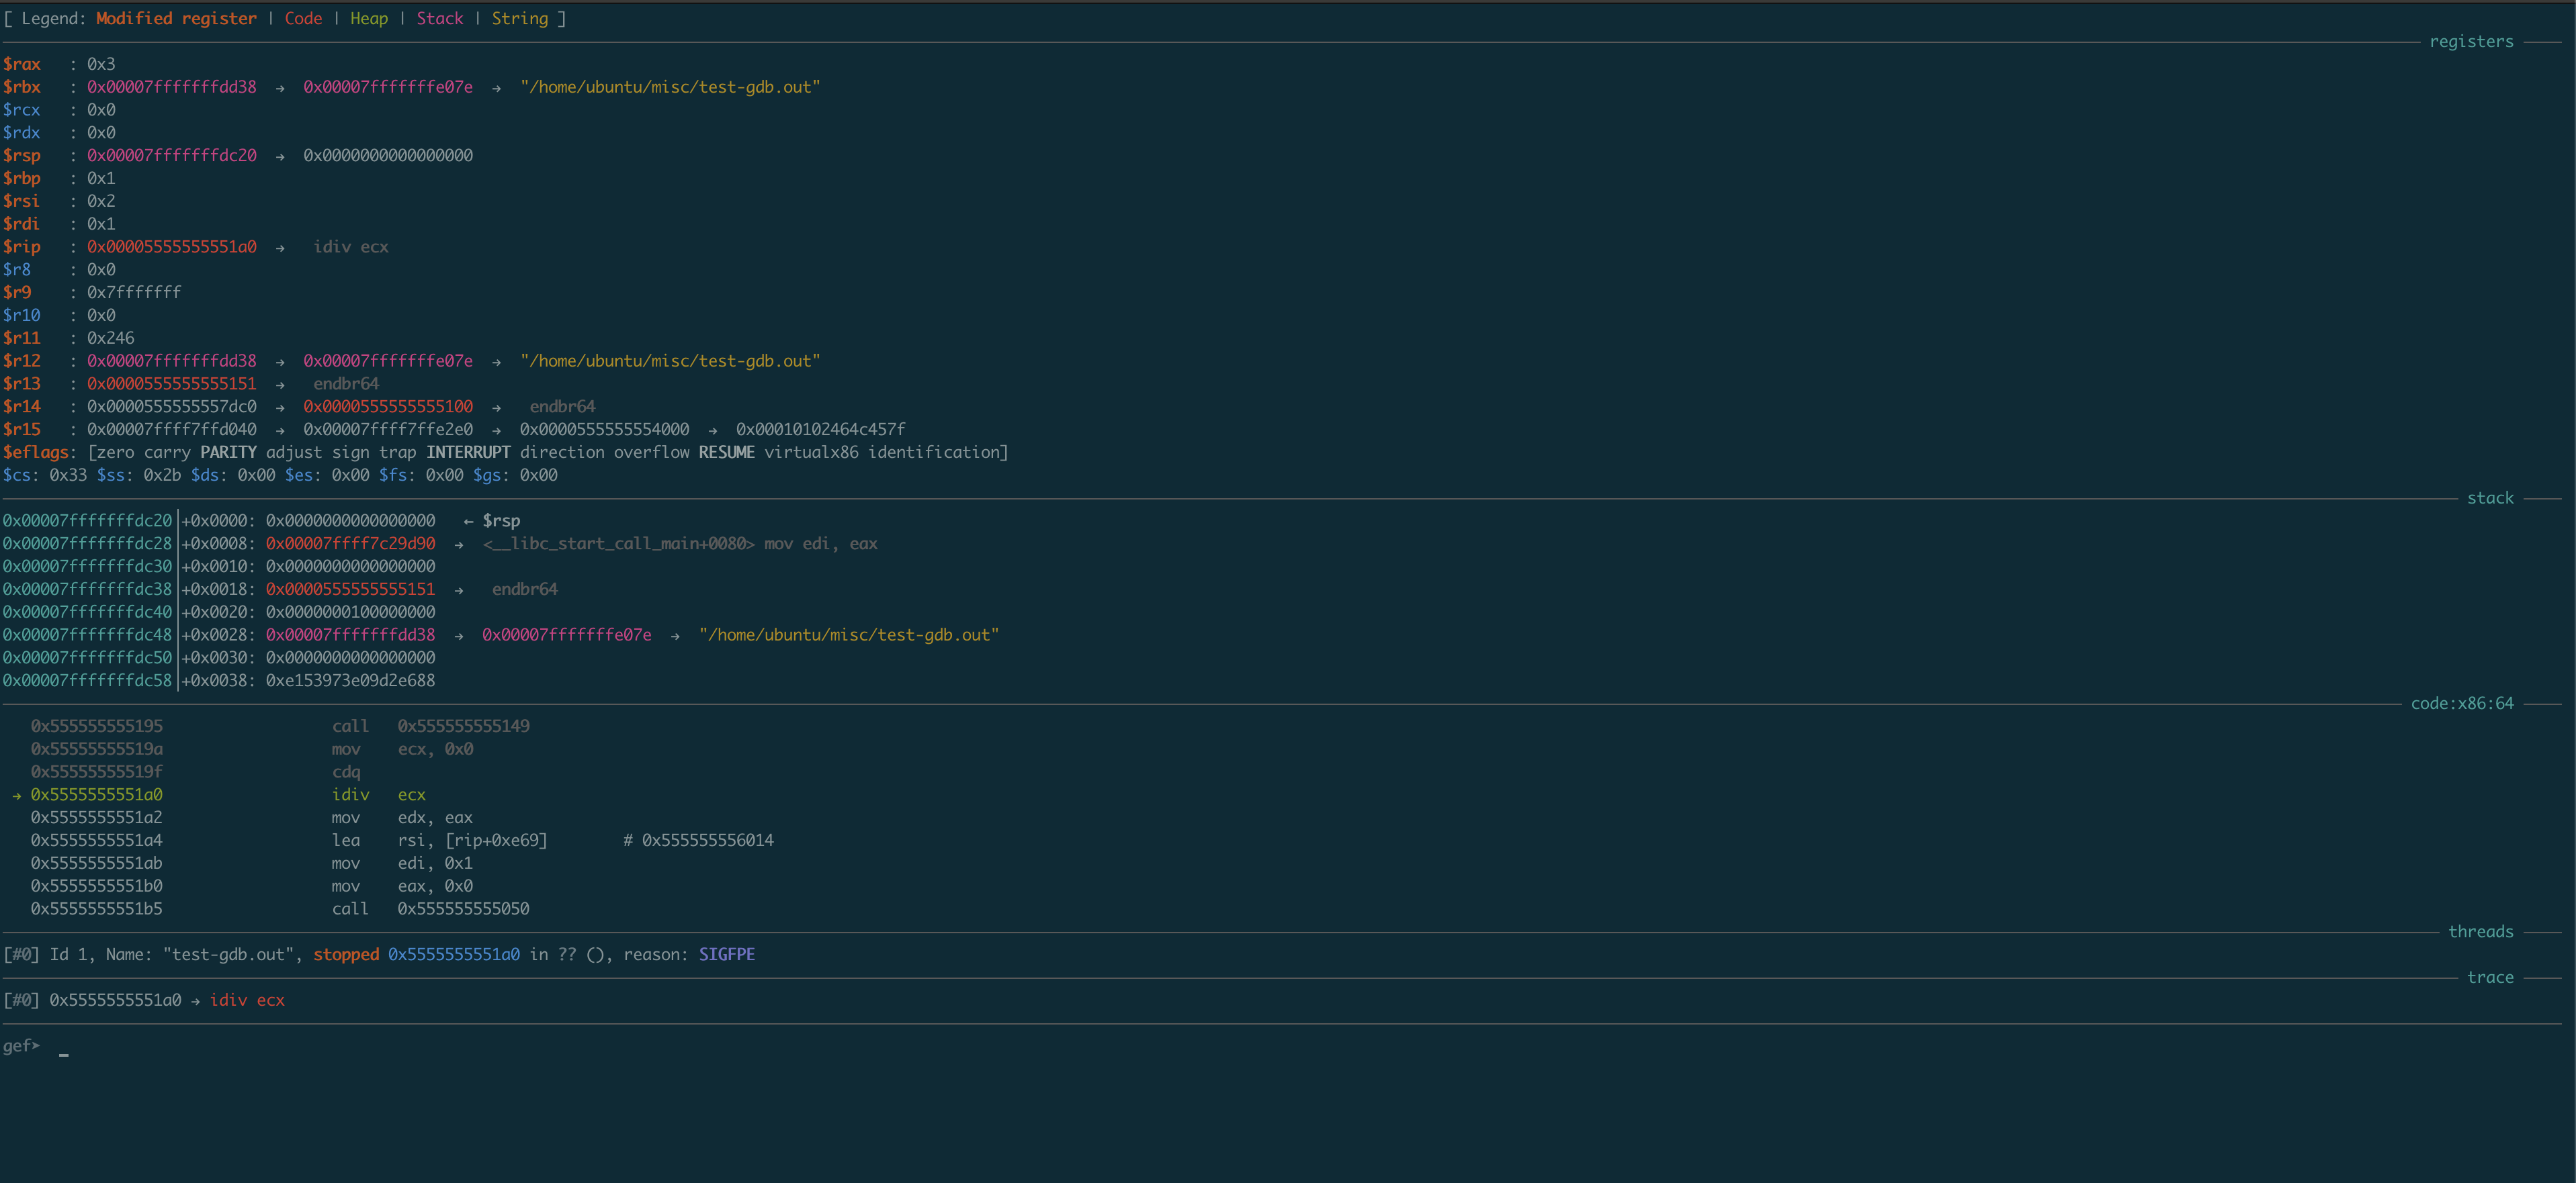Click the $r13 address 0x0000555555555151
The image size is (2576, 1183).
[x=171, y=383]
